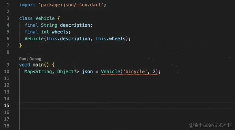Click line number 18 in the gutter
Viewport: 235px width, 130px height.
coord(7,126)
